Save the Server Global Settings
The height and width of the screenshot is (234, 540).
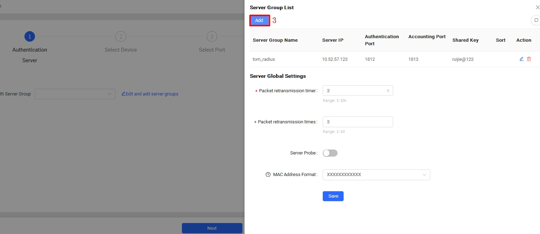point(333,196)
